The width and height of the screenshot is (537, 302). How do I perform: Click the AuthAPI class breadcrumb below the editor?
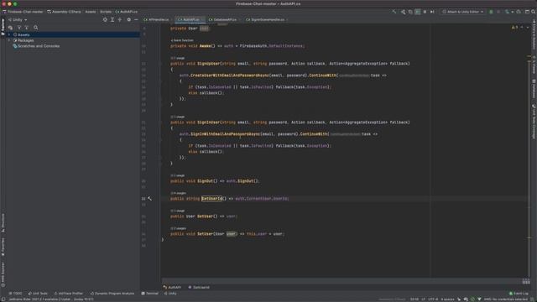(x=172, y=287)
